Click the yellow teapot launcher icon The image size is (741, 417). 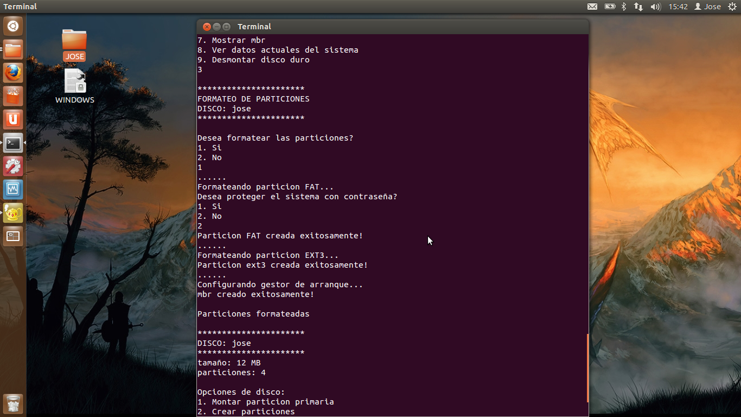(13, 213)
